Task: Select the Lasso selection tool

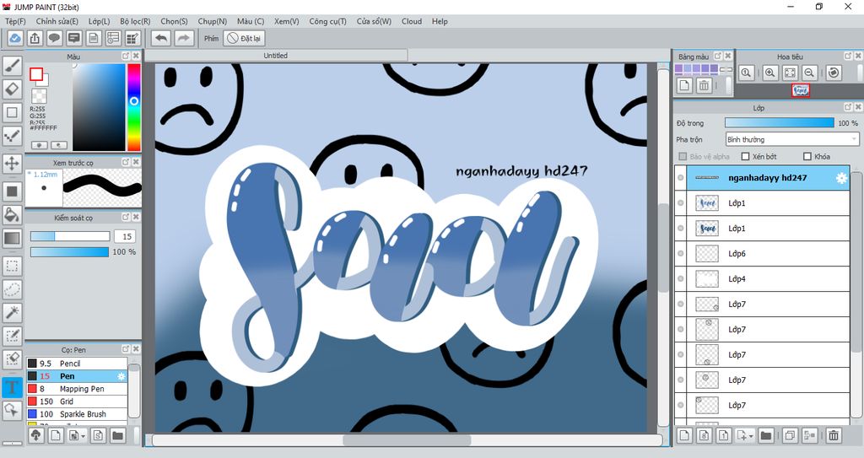Action: pyautogui.click(x=12, y=288)
